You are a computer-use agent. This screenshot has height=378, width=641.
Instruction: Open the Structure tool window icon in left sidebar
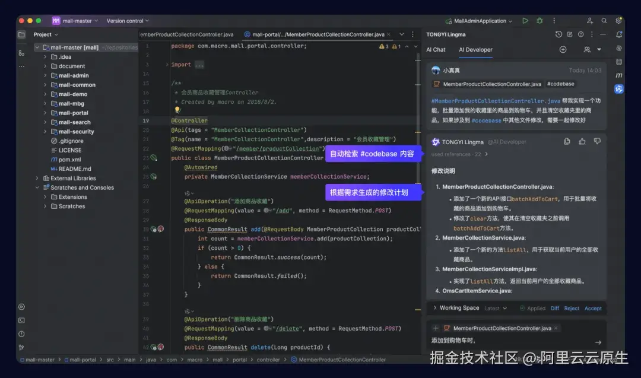pyautogui.click(x=21, y=53)
